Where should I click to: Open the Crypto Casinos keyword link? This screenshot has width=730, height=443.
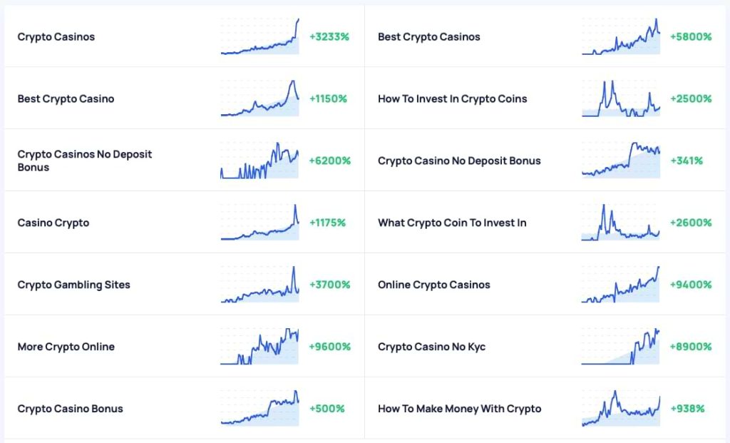pyautogui.click(x=56, y=36)
